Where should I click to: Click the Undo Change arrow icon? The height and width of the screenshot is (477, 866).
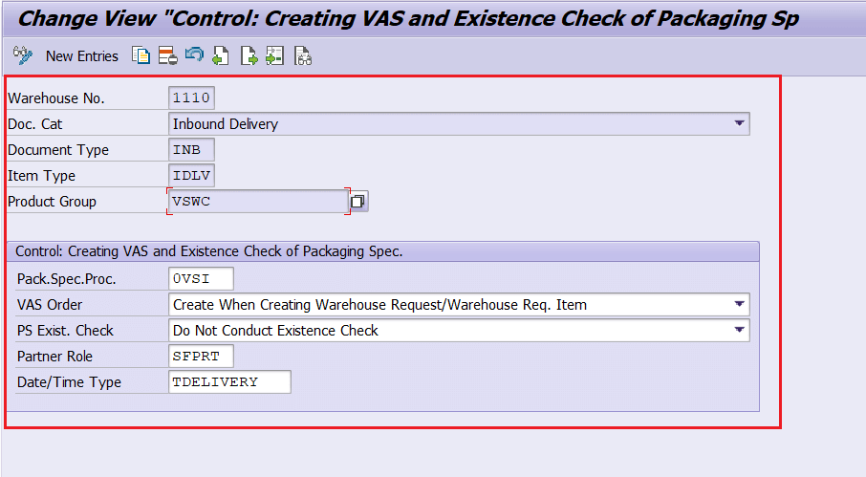(194, 54)
